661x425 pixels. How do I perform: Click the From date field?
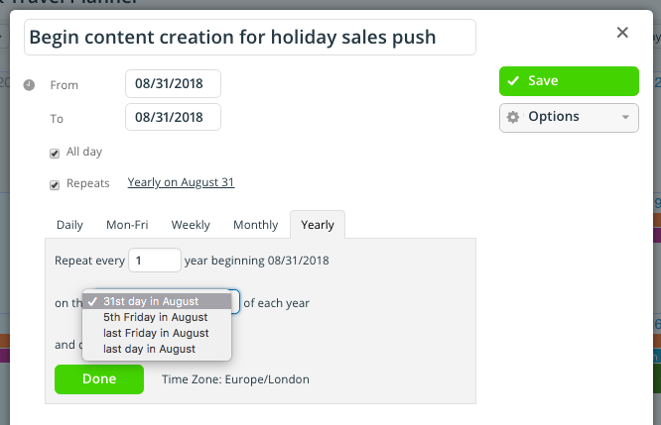point(173,84)
